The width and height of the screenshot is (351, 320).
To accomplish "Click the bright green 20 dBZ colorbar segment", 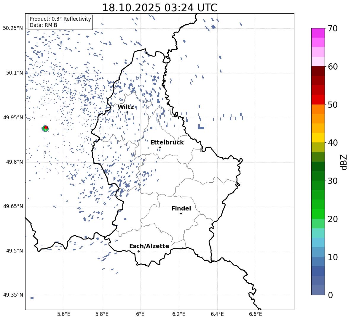I will point(318,214).
